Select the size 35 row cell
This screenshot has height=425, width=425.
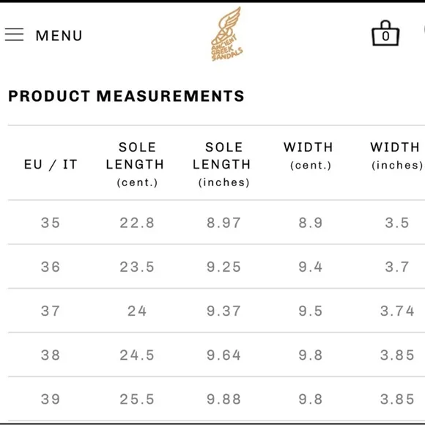click(x=51, y=223)
